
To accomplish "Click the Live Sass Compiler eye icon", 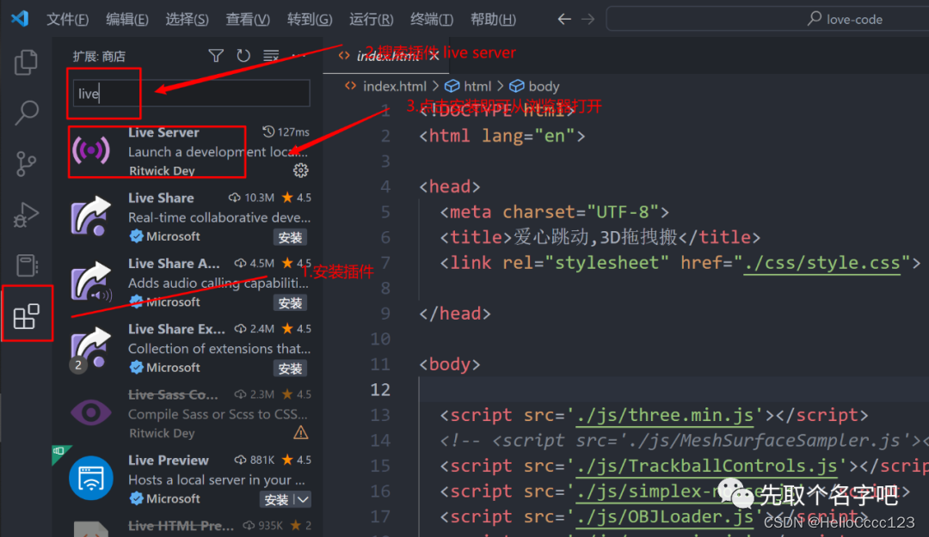I will 90,412.
